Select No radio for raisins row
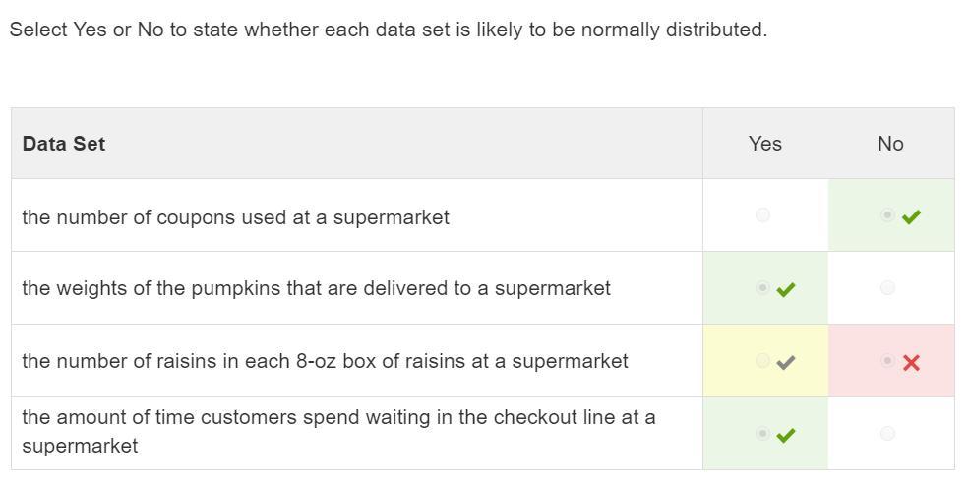The width and height of the screenshot is (970, 484). click(887, 361)
